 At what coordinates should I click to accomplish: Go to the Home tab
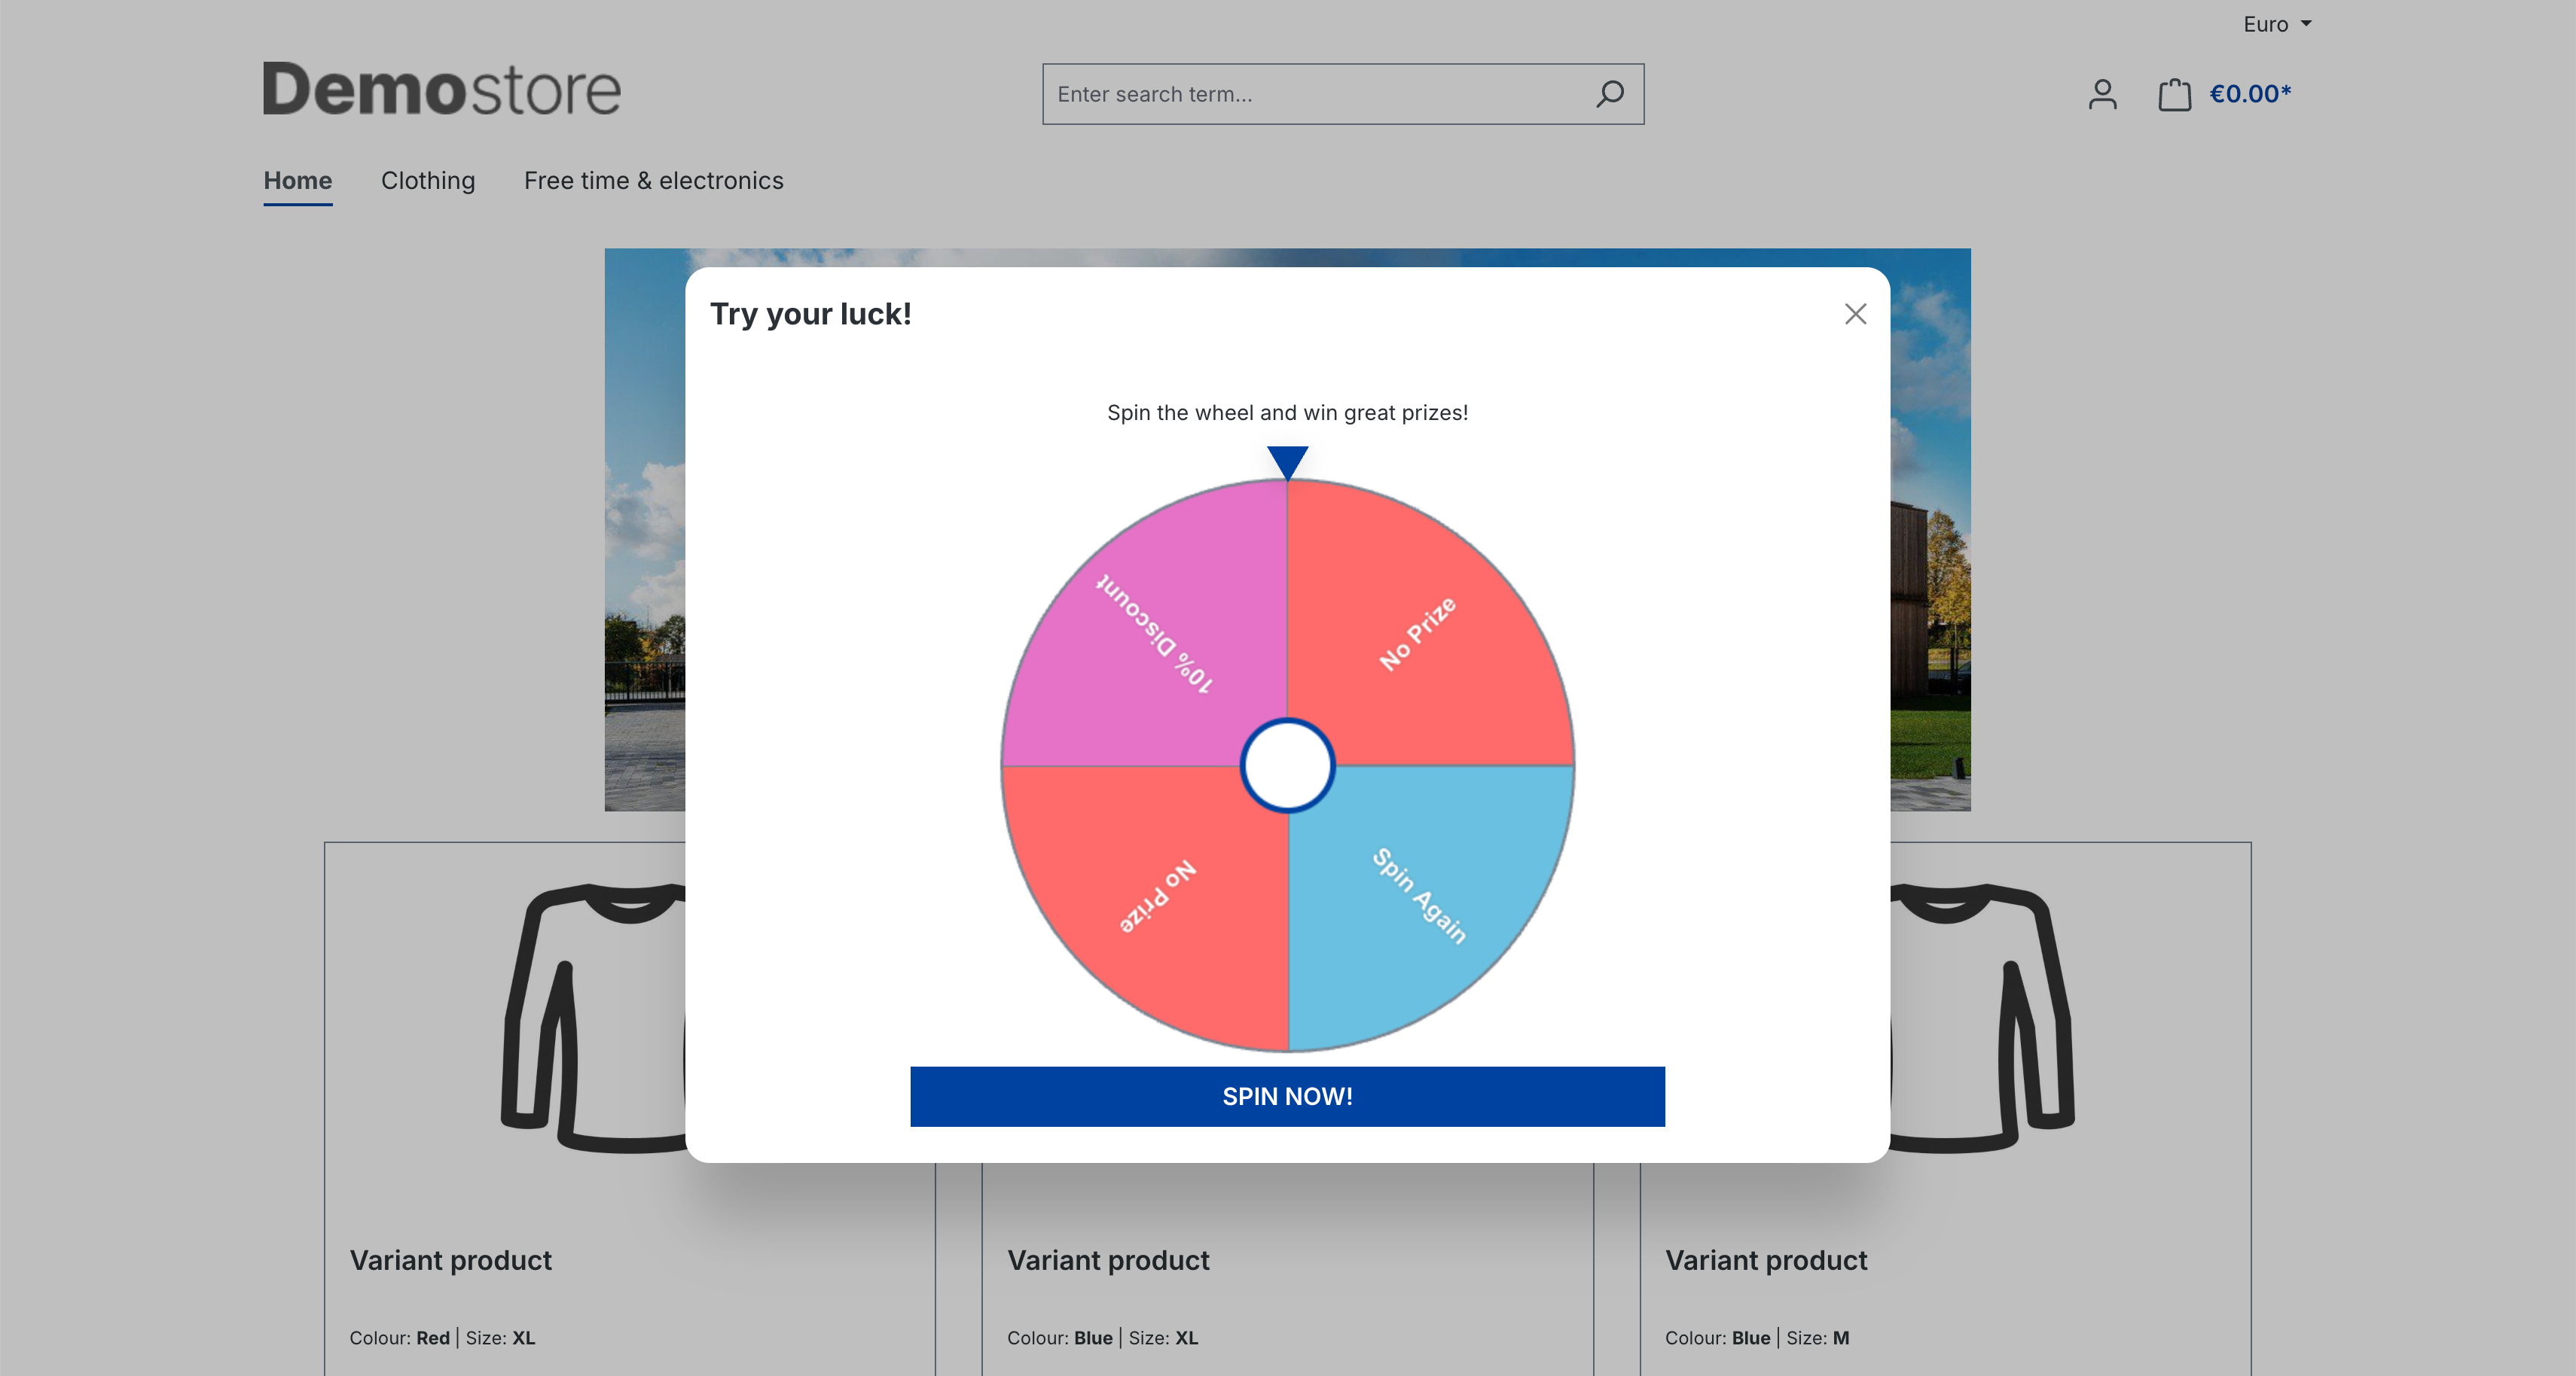point(297,181)
